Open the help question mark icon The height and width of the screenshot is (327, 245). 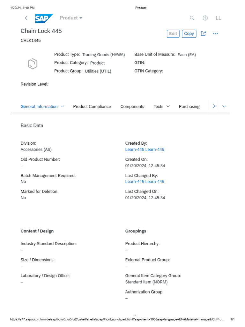pyautogui.click(x=205, y=18)
